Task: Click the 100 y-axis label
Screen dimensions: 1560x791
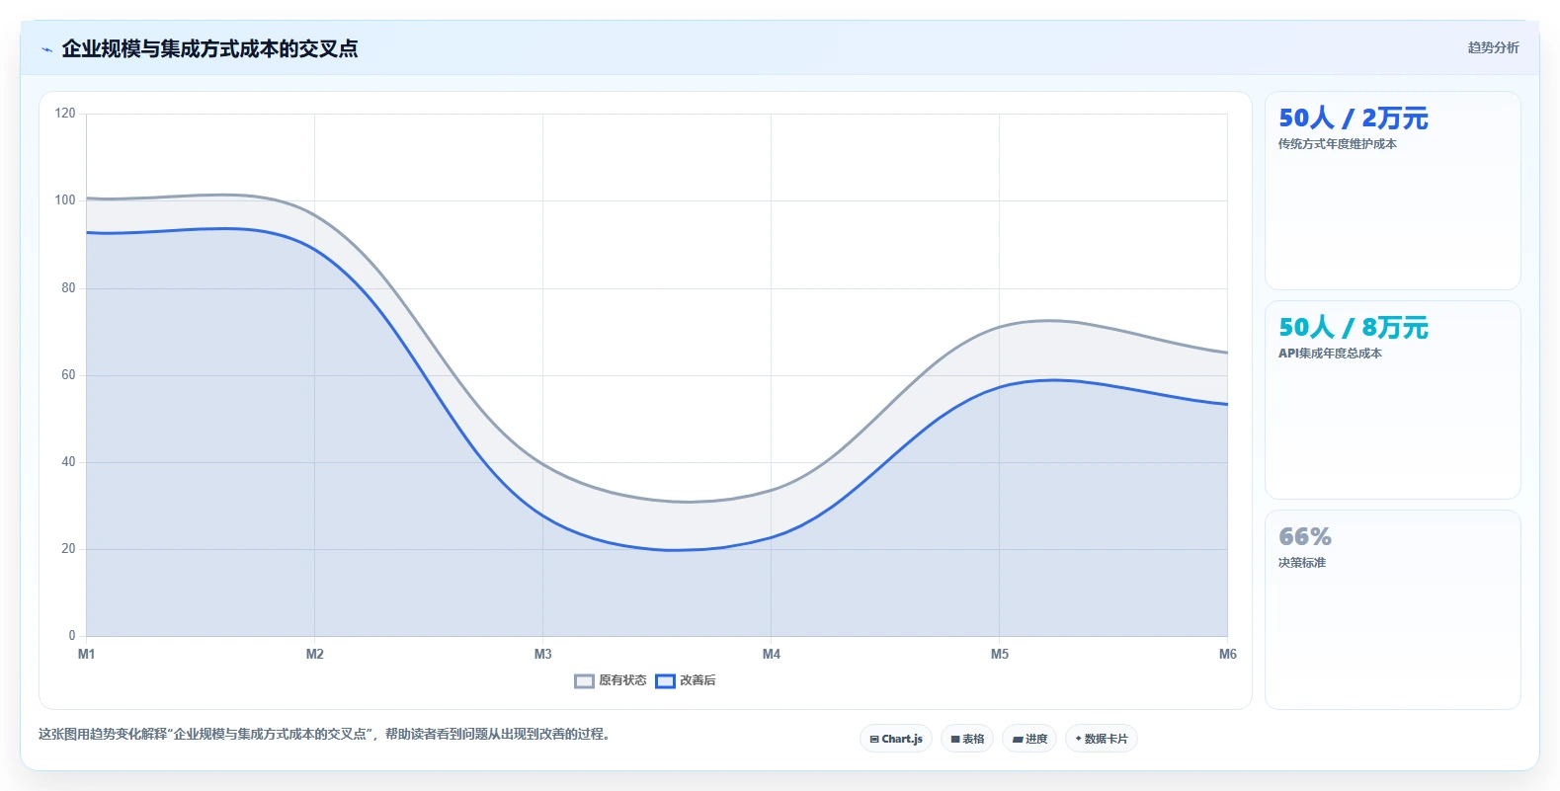Action: (x=65, y=200)
